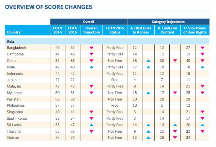Select Thailand's pink Violations of User Rights arrow

(x=202, y=131)
